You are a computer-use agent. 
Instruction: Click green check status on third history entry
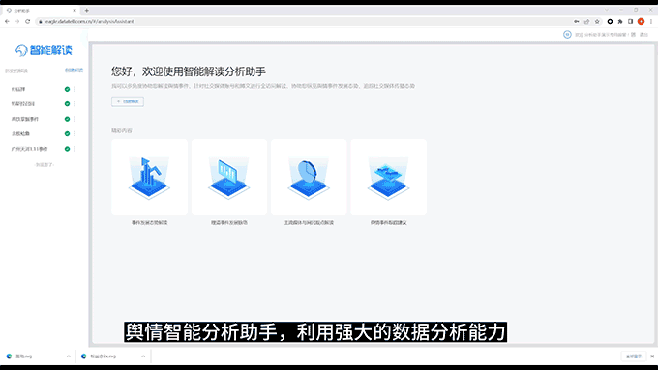point(67,119)
